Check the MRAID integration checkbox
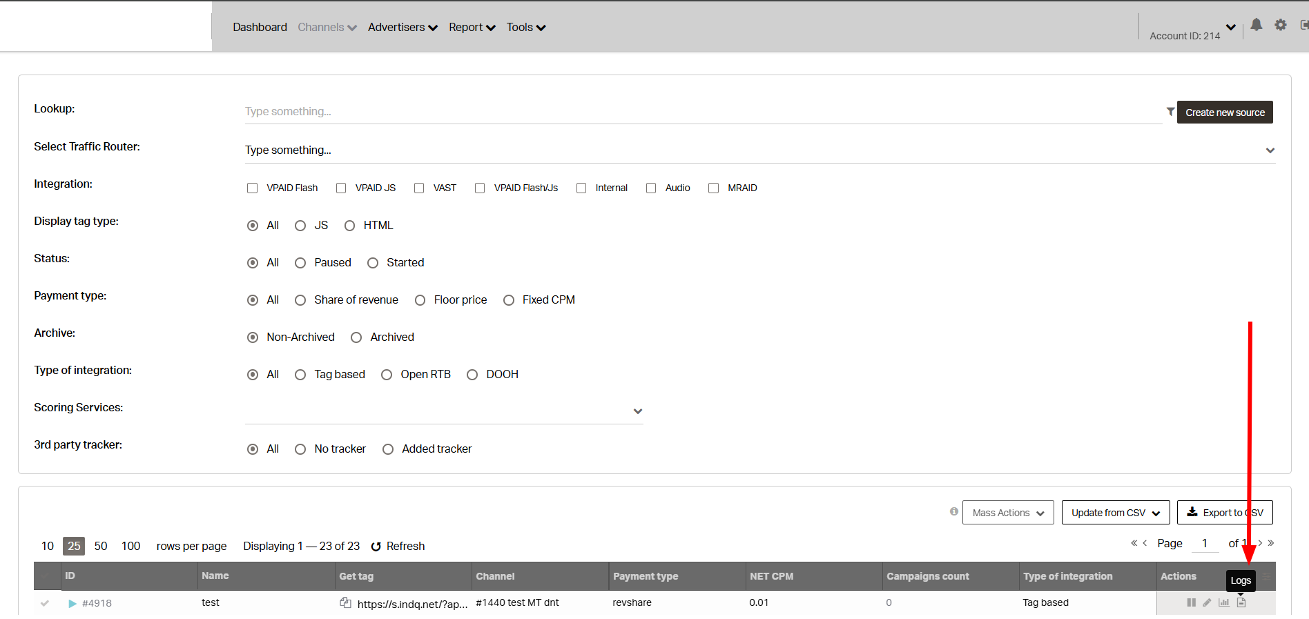This screenshot has width=1309, height=619. coord(714,188)
